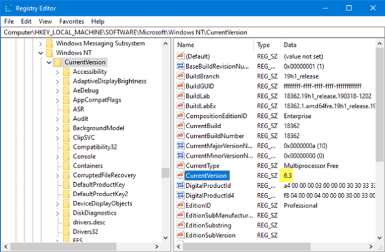
Task: Click the binary icon beside DigitalProductId
Action: pos(180,185)
